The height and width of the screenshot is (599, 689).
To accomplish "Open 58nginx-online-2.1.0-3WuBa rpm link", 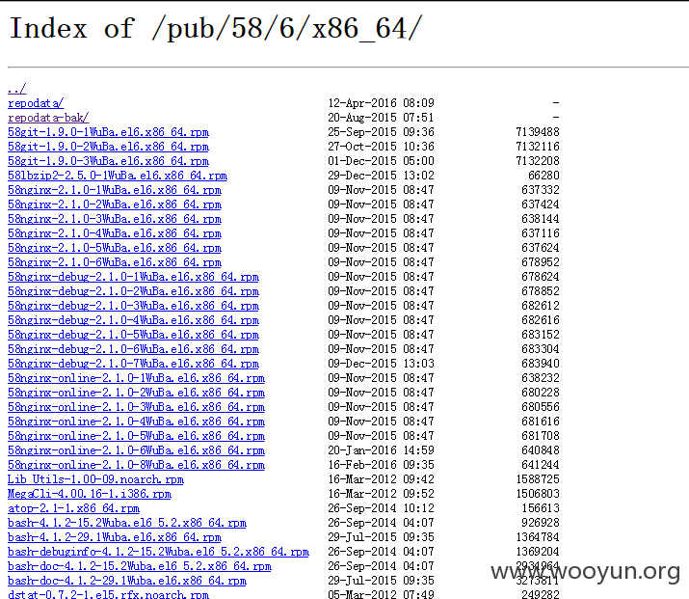I will click(136, 407).
